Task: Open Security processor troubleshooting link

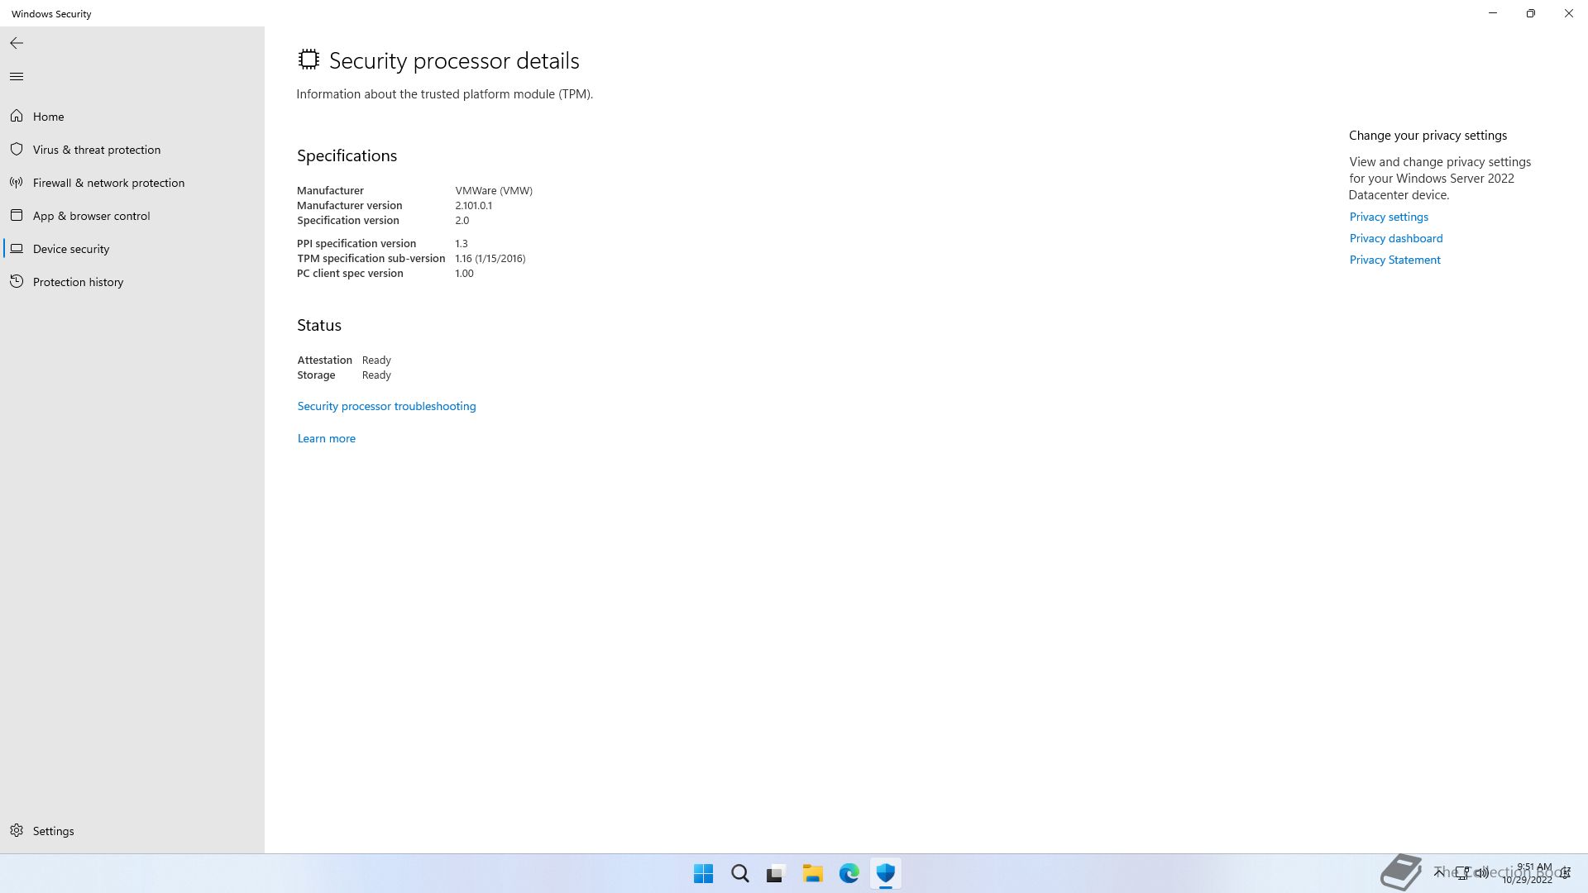Action: click(x=386, y=406)
